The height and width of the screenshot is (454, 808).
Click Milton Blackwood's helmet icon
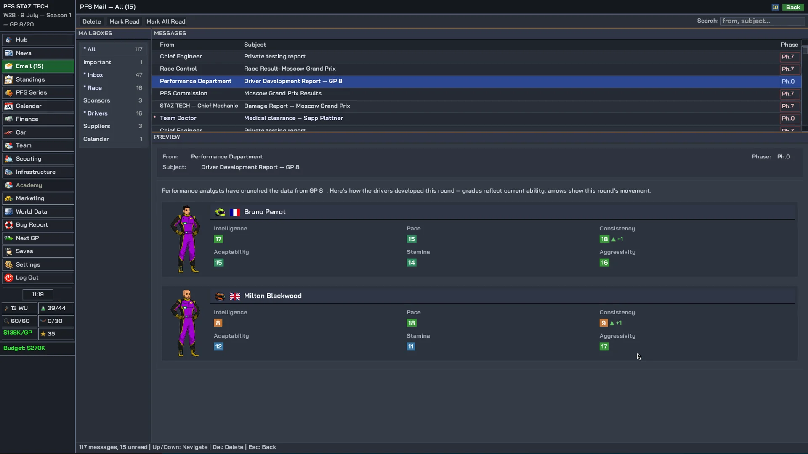(x=220, y=296)
